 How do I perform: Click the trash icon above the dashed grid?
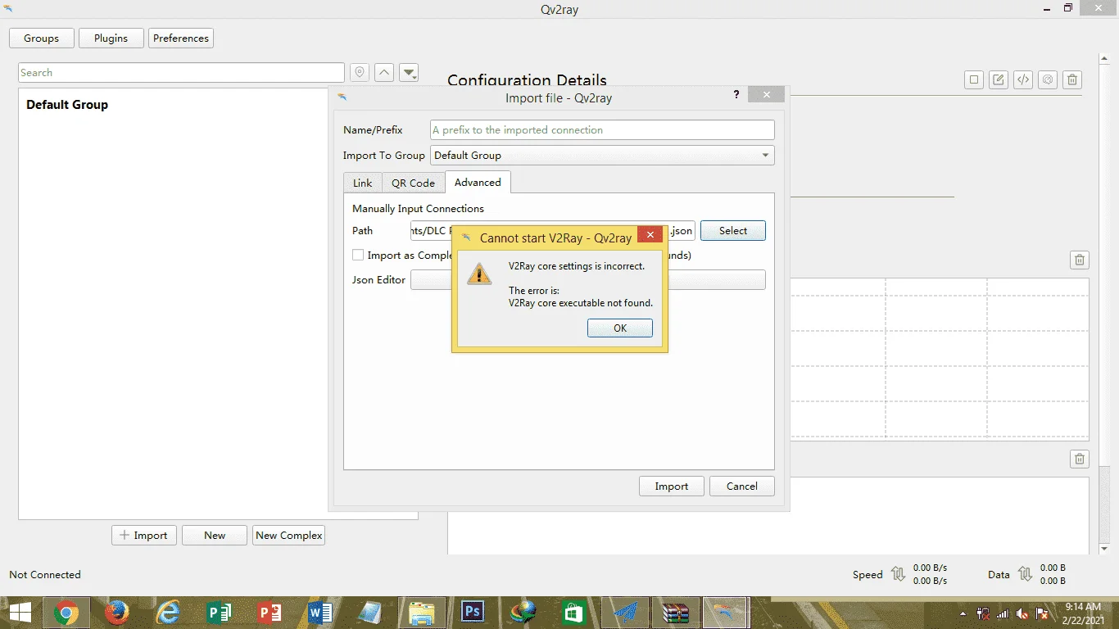click(1080, 260)
